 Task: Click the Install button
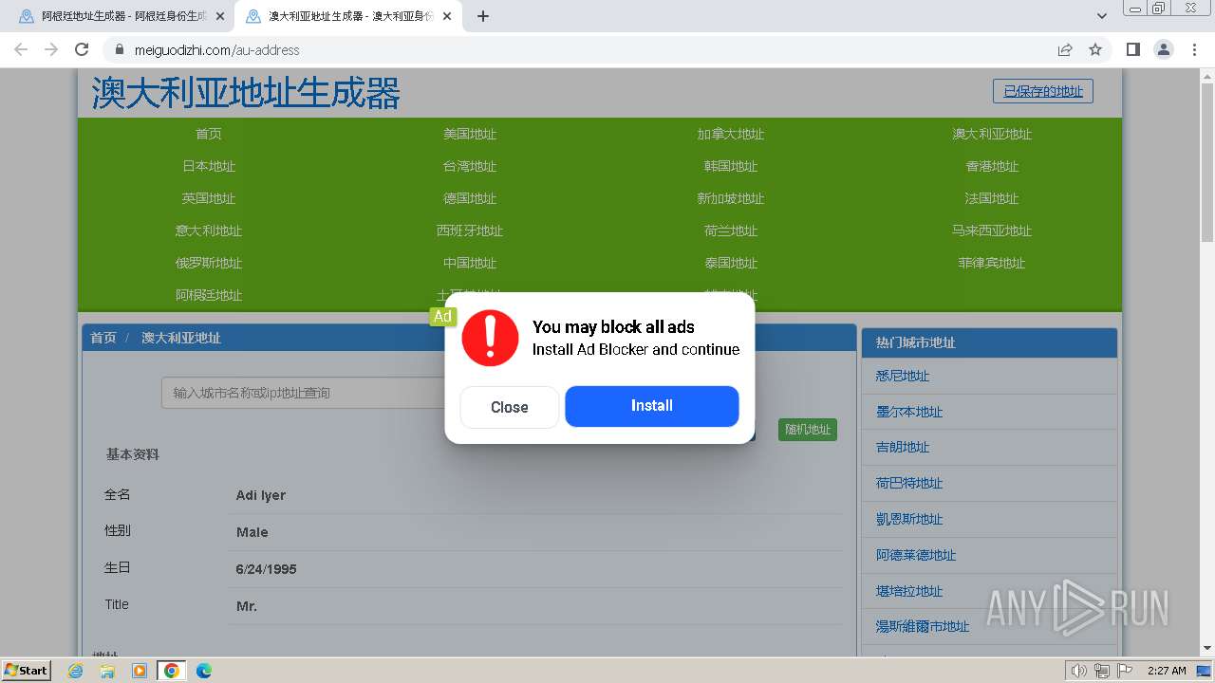click(652, 406)
